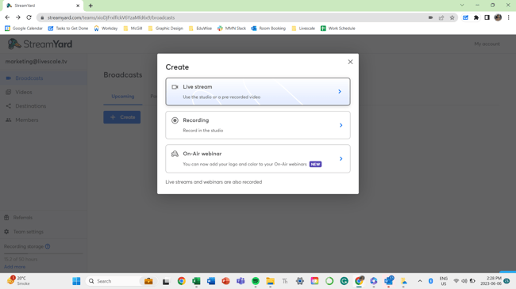Click the Referrals gift icon

(x=6, y=218)
